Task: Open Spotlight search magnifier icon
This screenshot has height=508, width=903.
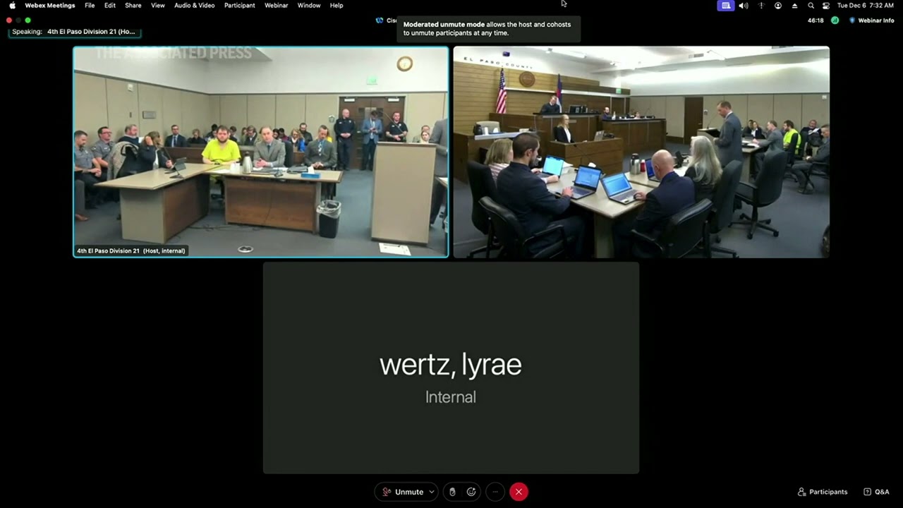Action: (811, 6)
